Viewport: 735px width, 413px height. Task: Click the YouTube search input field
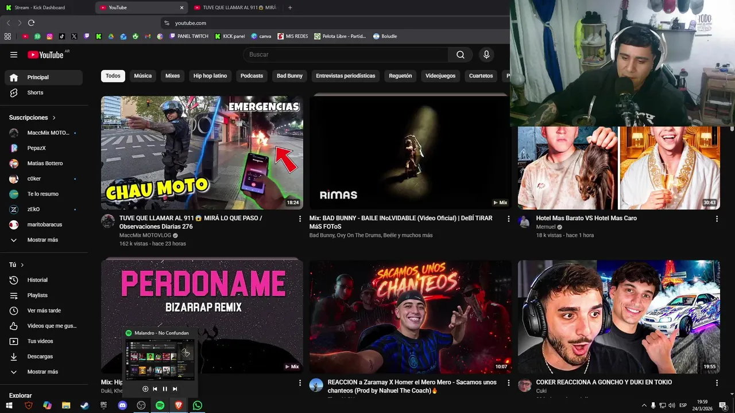[x=346, y=54]
